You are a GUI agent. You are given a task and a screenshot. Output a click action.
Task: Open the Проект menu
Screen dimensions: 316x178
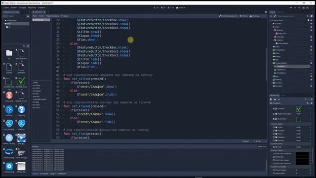(x=14, y=8)
